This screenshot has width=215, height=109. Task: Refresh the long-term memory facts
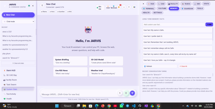point(160,66)
